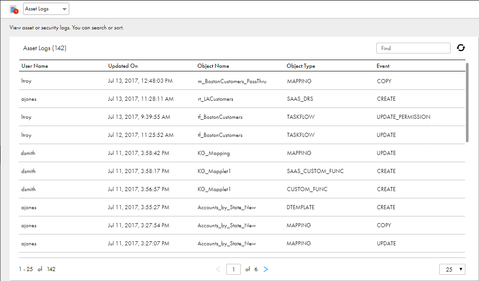This screenshot has height=281, width=479.
Task: Click Jul 11, 2017, 3:58:42 PM timestamp
Action: [x=139, y=153]
